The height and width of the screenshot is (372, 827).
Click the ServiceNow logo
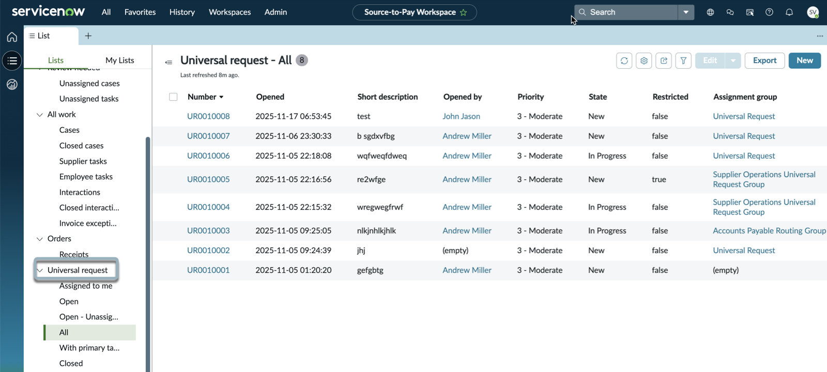pos(48,11)
